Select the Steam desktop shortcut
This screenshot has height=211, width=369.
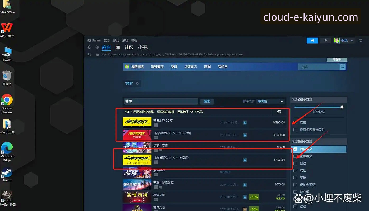[7, 175]
